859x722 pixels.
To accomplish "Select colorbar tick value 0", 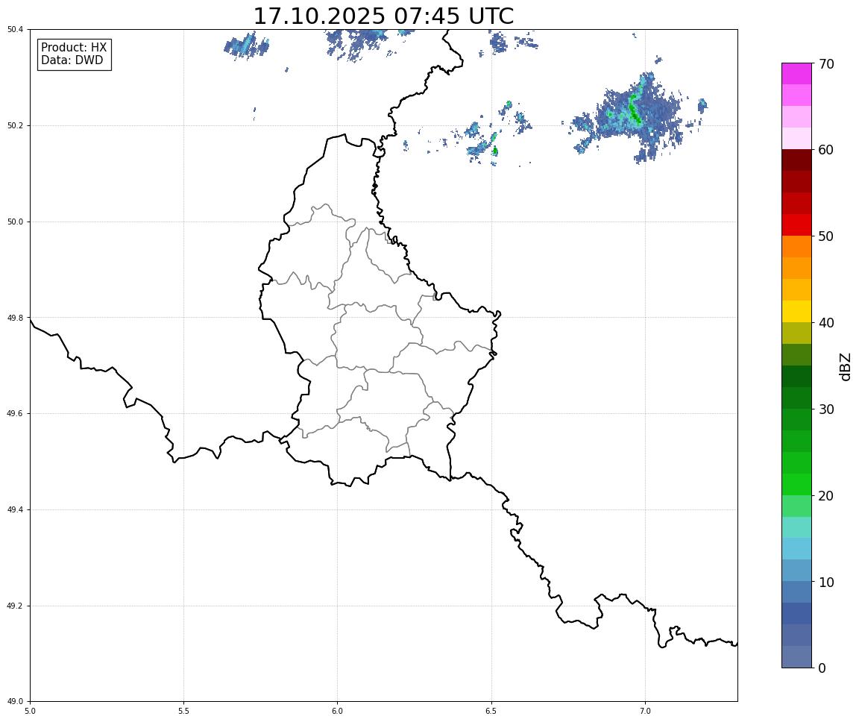I will click(822, 668).
